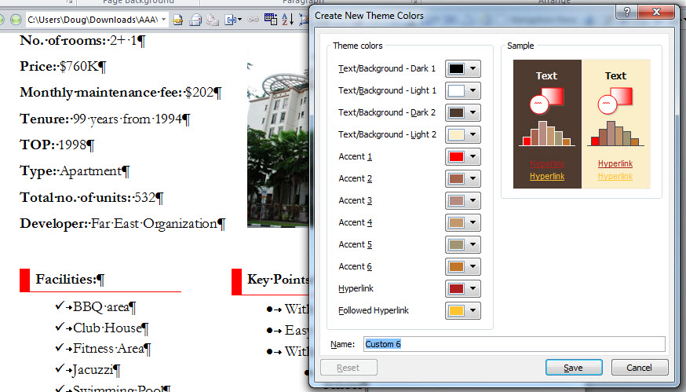Click the disabled Reset button

tap(348, 368)
